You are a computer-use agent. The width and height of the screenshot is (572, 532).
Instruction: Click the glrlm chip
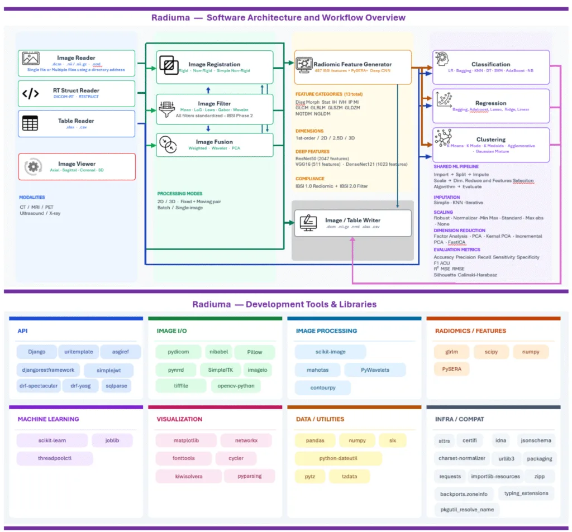click(x=451, y=352)
